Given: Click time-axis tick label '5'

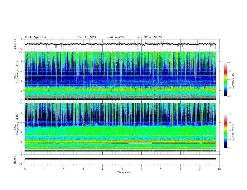Looking at the screenshot, I should [122, 169].
